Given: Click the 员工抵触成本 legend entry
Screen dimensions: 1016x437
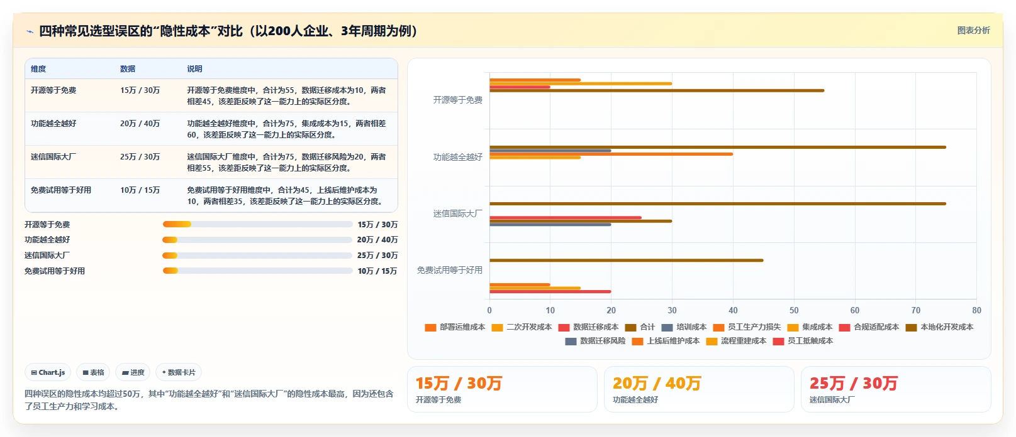Looking at the screenshot, I should pos(803,341).
